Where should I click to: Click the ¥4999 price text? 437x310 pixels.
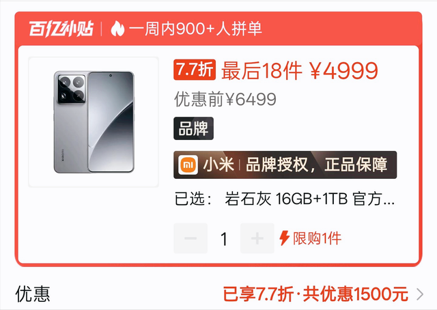(344, 71)
